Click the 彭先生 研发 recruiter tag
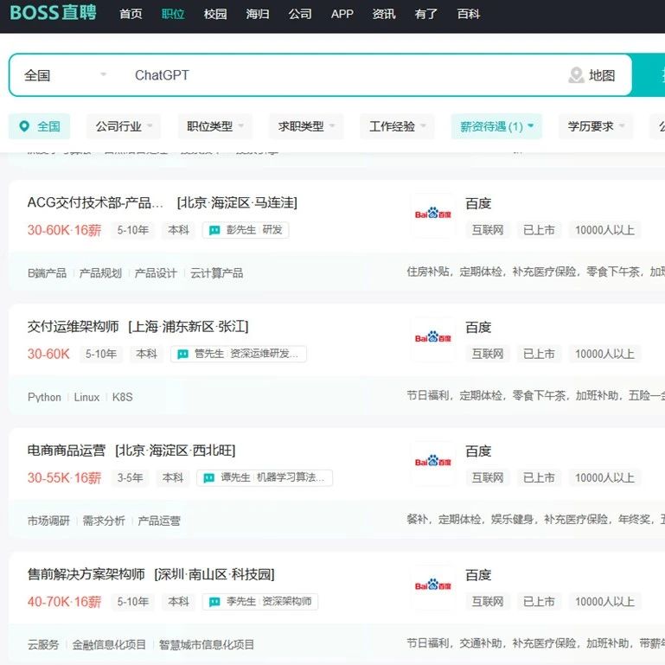Image resolution: width=665 pixels, height=665 pixels. tap(246, 230)
